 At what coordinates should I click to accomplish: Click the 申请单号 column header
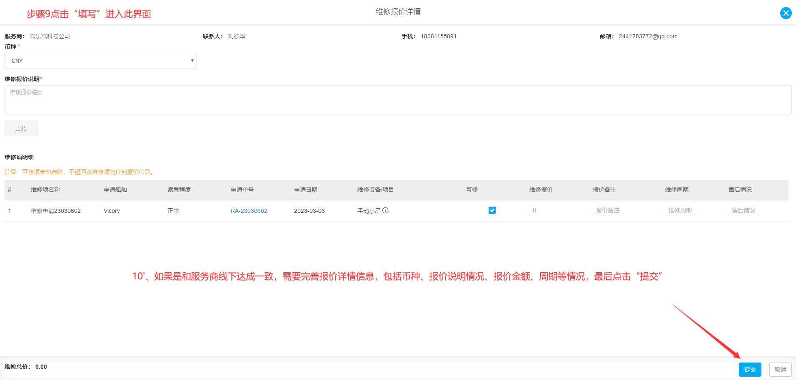[242, 190]
